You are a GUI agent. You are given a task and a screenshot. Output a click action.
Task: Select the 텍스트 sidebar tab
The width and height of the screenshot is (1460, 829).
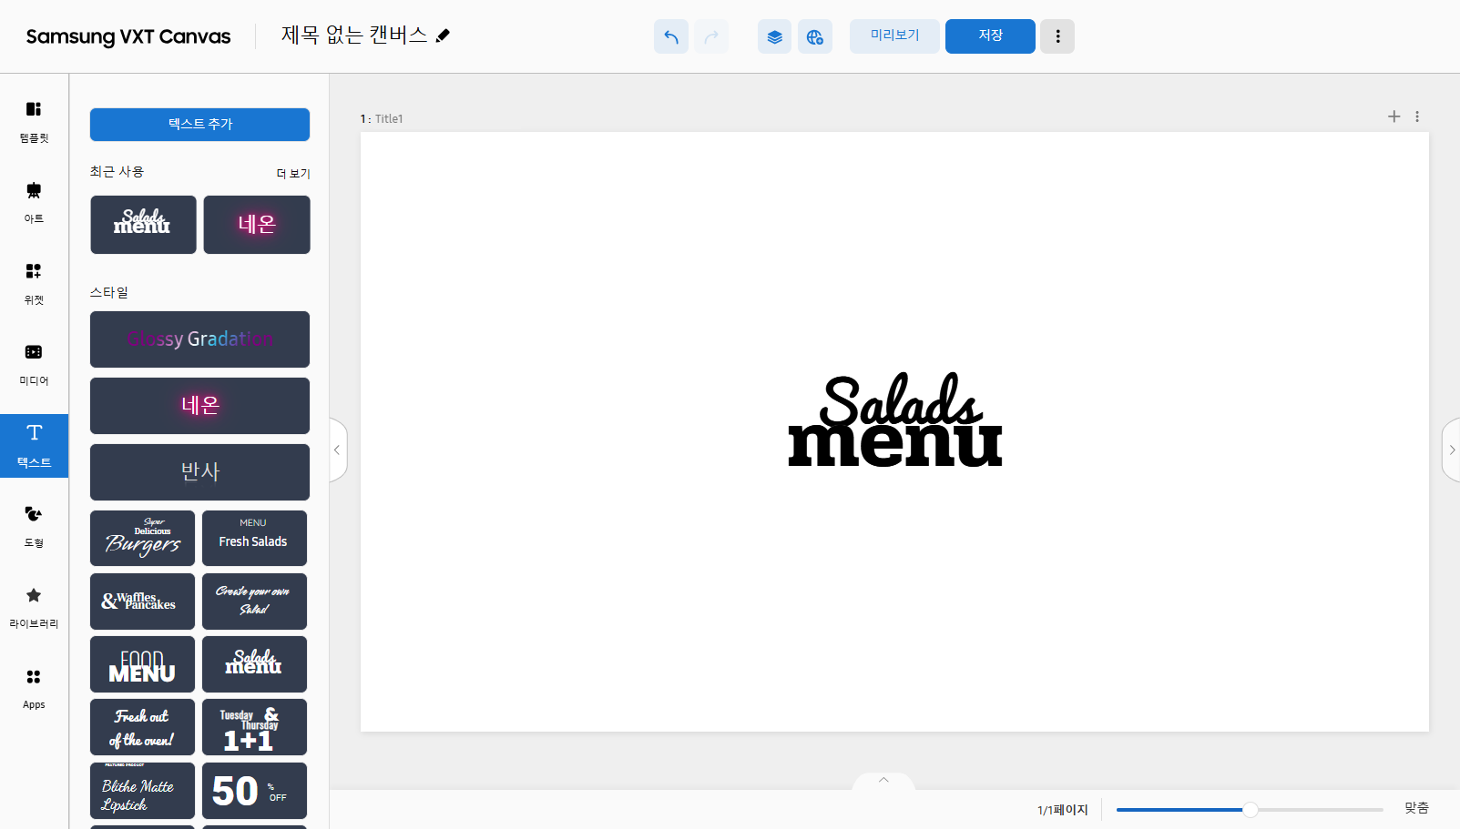(x=34, y=446)
